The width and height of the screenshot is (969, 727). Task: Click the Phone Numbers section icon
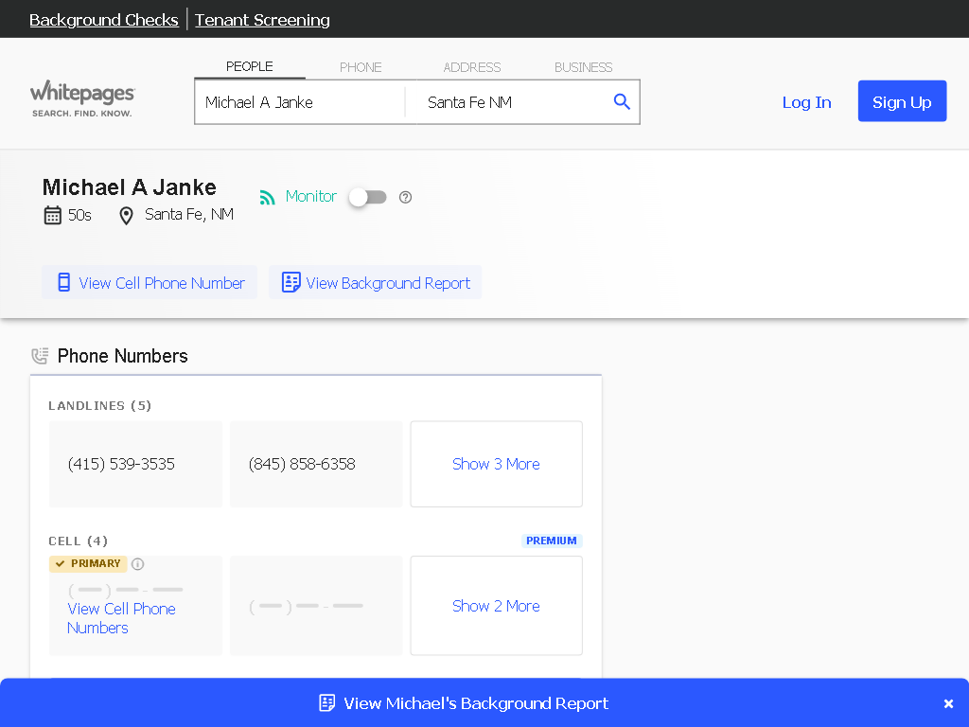40,356
